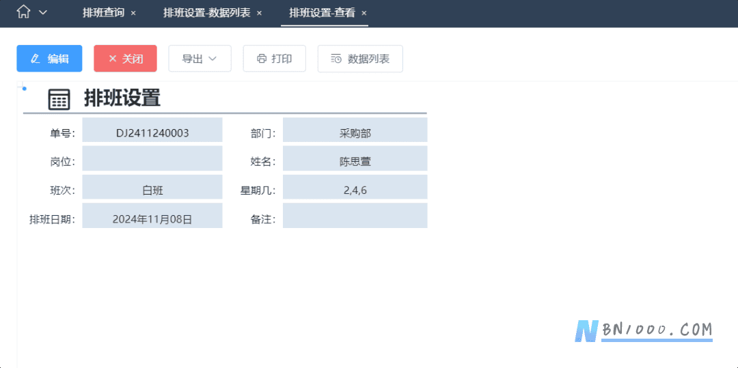The height and width of the screenshot is (368, 738).
Task: Click the 排班设置 heading text
Action: point(122,98)
